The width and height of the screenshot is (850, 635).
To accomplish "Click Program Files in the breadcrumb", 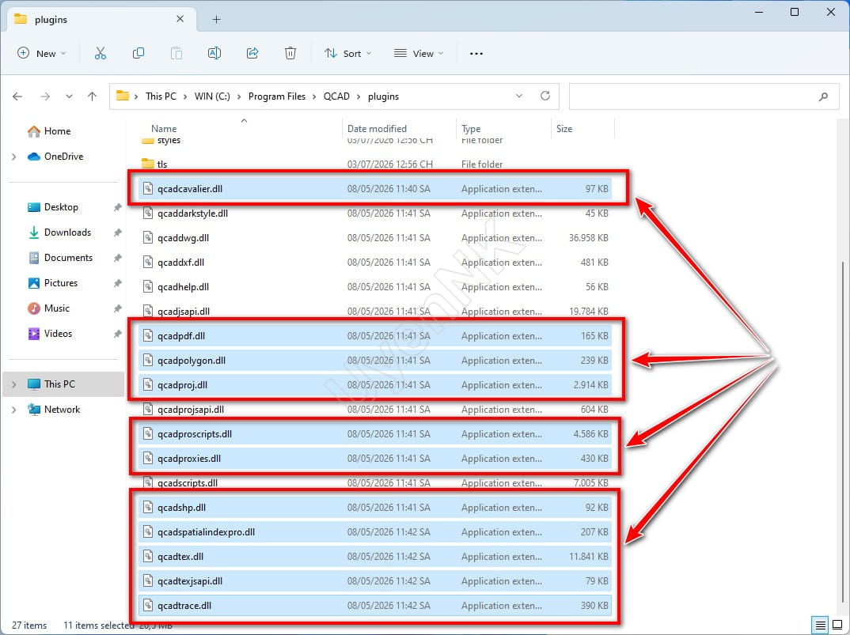I will (x=276, y=96).
